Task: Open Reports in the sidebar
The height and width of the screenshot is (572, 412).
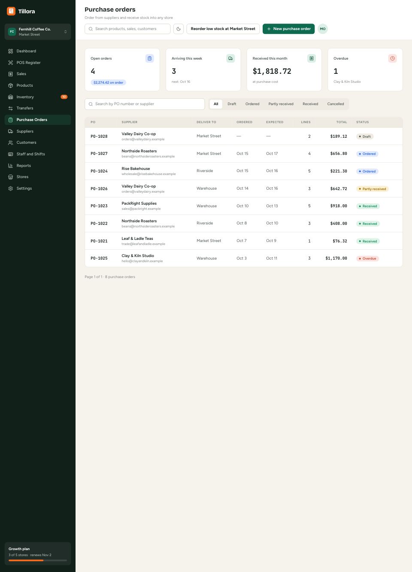Action: point(38,166)
